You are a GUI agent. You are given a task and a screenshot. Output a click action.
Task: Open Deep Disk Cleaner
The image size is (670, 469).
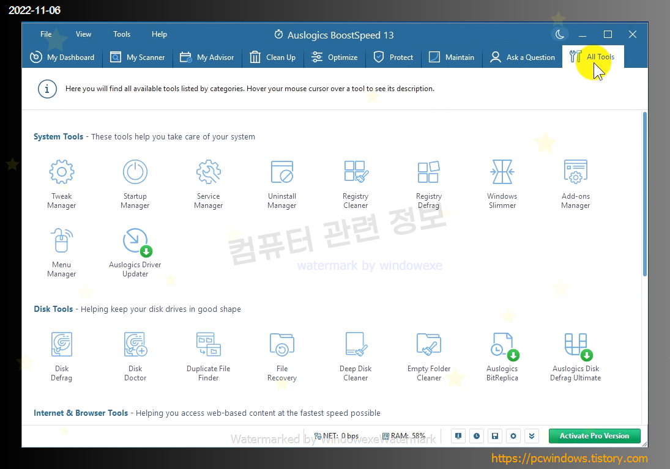click(x=355, y=356)
